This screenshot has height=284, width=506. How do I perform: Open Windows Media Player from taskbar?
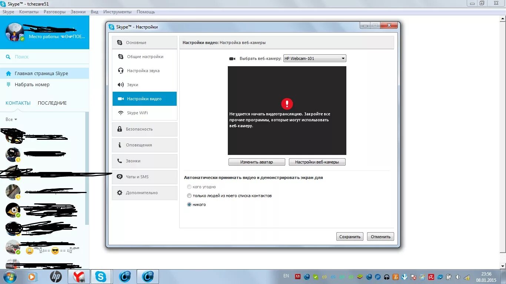click(32, 277)
